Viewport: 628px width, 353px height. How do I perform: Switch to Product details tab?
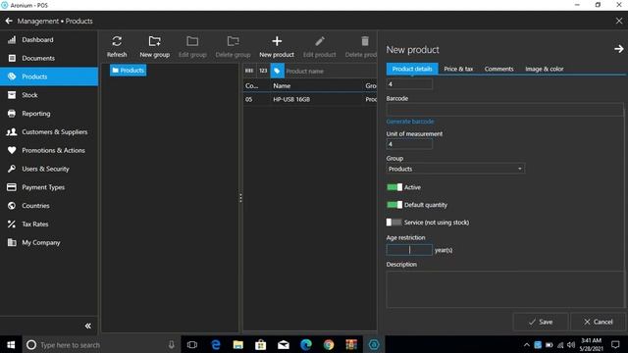point(412,69)
